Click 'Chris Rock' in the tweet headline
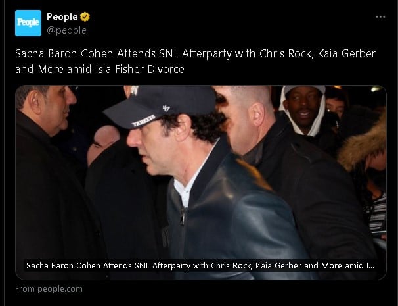398x306 pixels. coord(286,54)
